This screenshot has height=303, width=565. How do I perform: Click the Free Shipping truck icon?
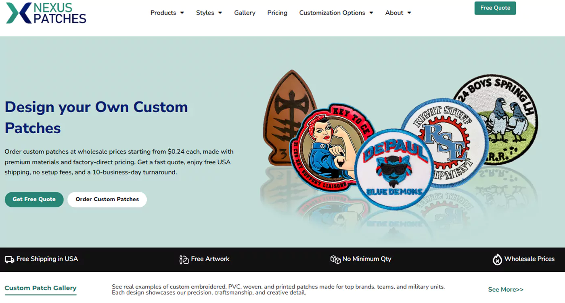(x=9, y=259)
